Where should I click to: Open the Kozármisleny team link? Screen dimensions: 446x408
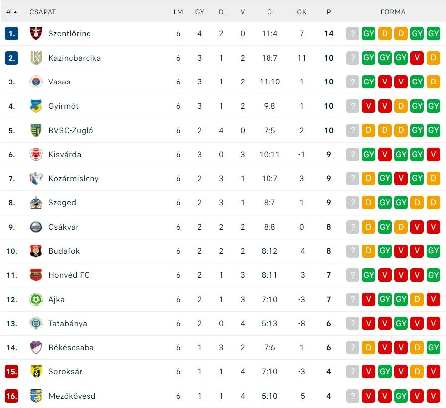[74, 178]
